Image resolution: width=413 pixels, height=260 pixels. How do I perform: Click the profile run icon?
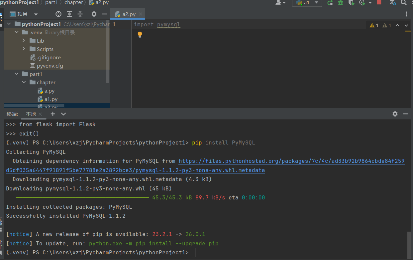(x=362, y=3)
